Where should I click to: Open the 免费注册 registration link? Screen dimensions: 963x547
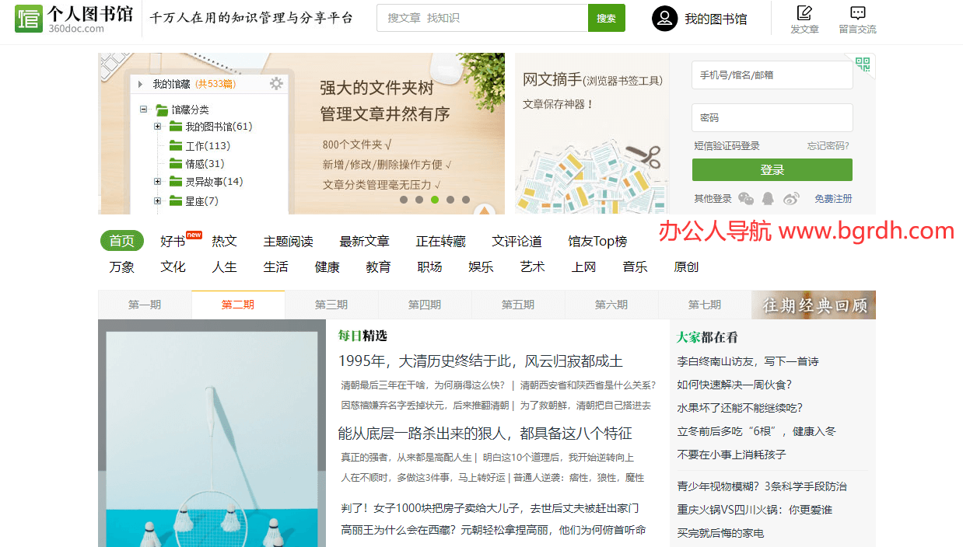pos(833,199)
